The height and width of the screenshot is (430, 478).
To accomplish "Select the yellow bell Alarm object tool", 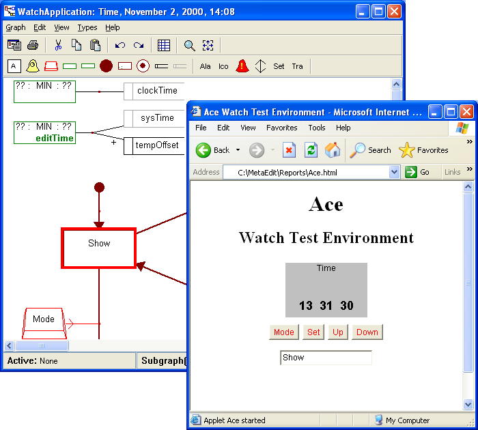I will (32, 66).
